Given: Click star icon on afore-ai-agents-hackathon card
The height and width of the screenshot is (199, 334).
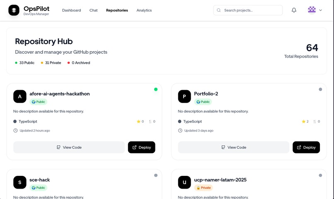Looking at the screenshot, I should (x=138, y=121).
